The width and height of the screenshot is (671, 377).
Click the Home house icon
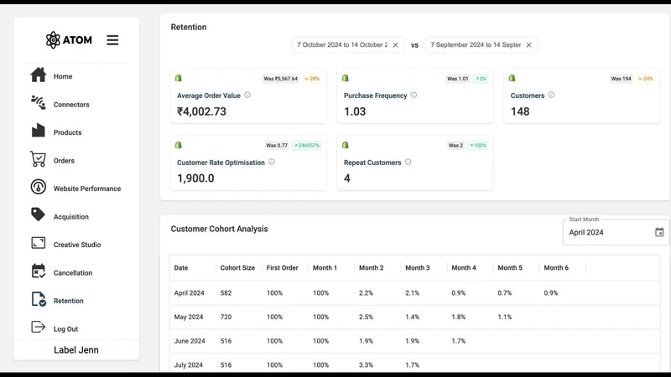[x=38, y=75]
